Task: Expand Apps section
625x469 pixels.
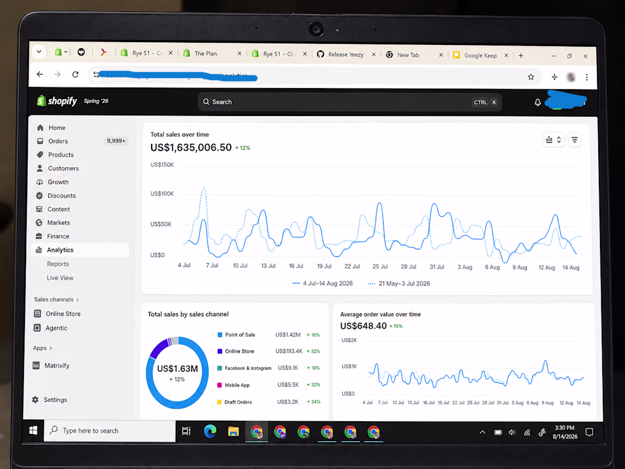Action: point(42,348)
